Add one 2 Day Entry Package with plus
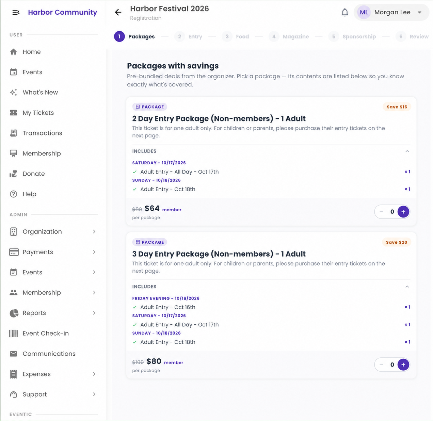 (403, 212)
